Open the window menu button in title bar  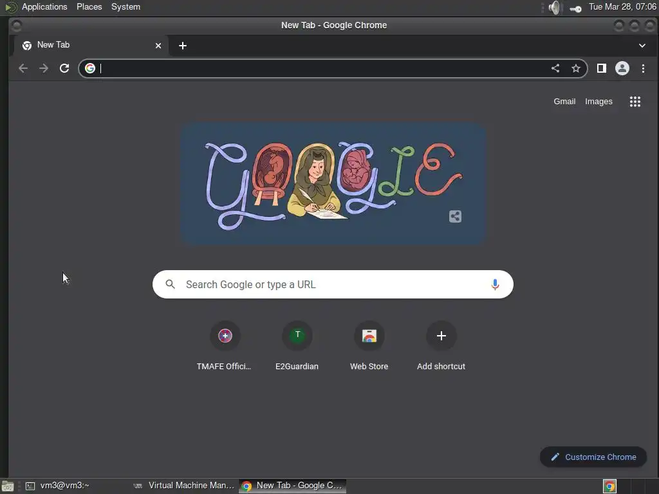16,26
